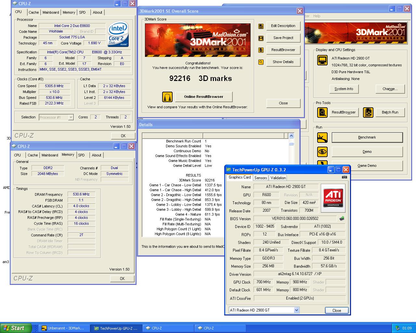Screen dimensions: 416x333
Task: Click the Windows Start button
Action: (x=16, y=328)
